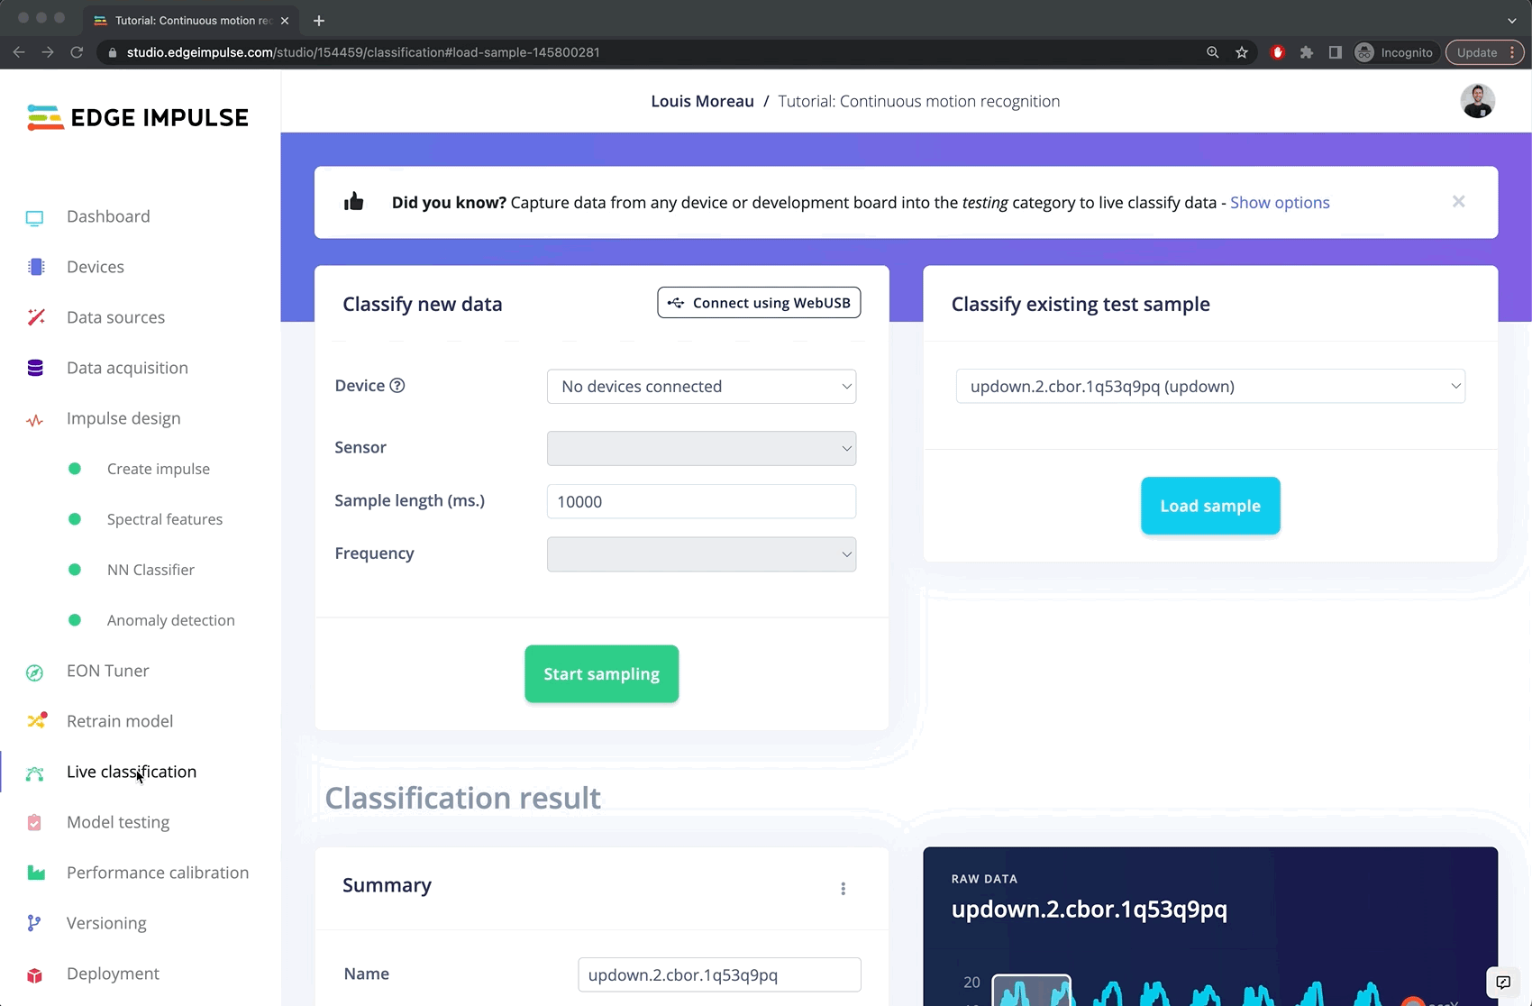Click Start sampling button
This screenshot has height=1006, width=1532.
point(602,673)
